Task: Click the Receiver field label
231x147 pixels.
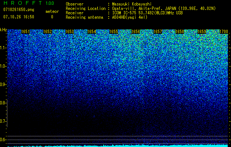Action: 75,13
